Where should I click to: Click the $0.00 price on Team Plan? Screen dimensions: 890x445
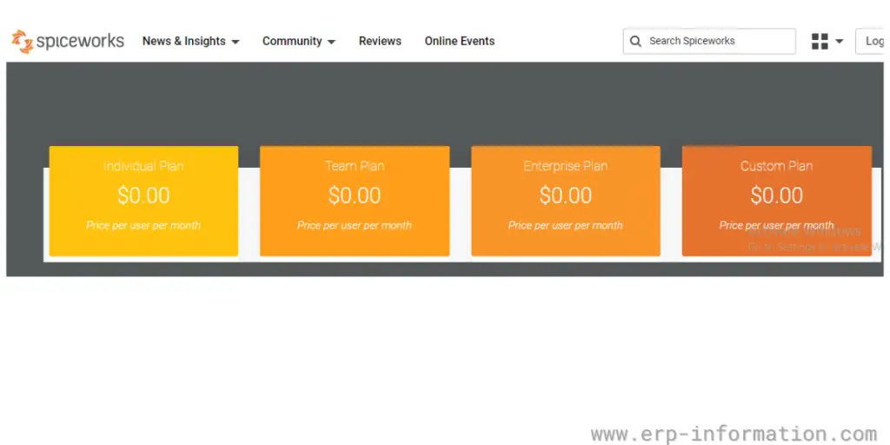355,196
